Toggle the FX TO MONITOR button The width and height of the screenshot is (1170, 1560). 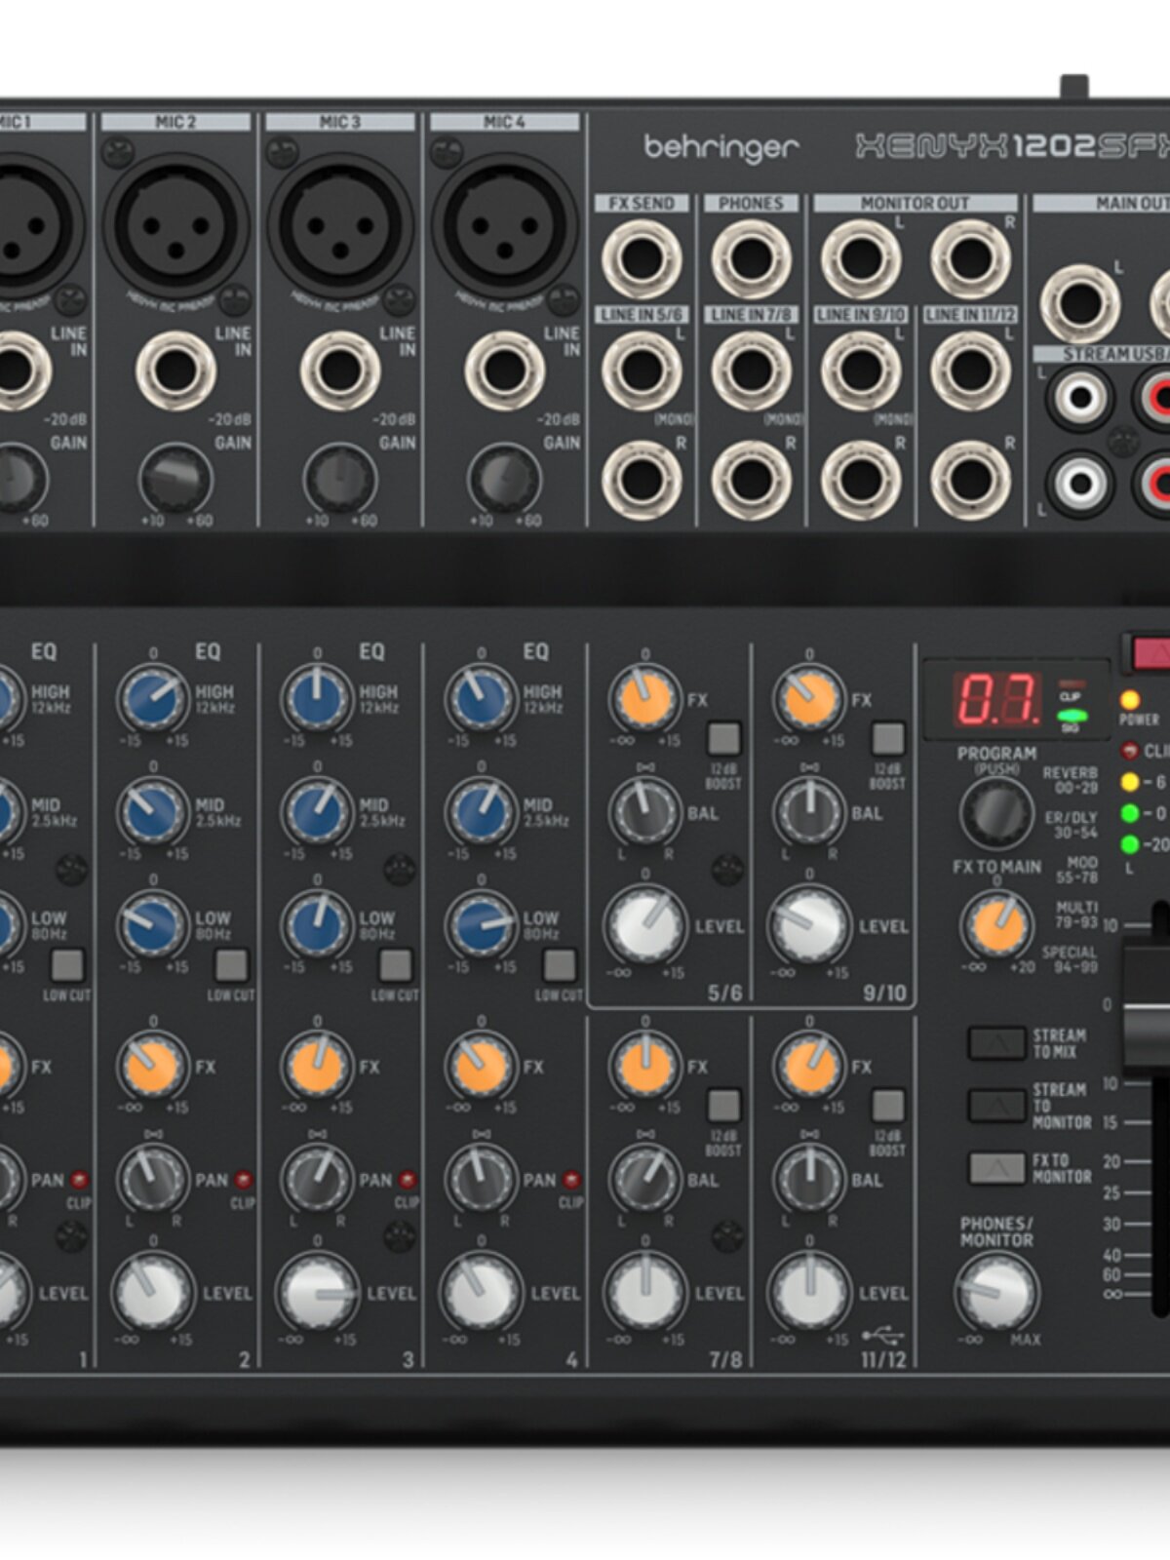995,1168
